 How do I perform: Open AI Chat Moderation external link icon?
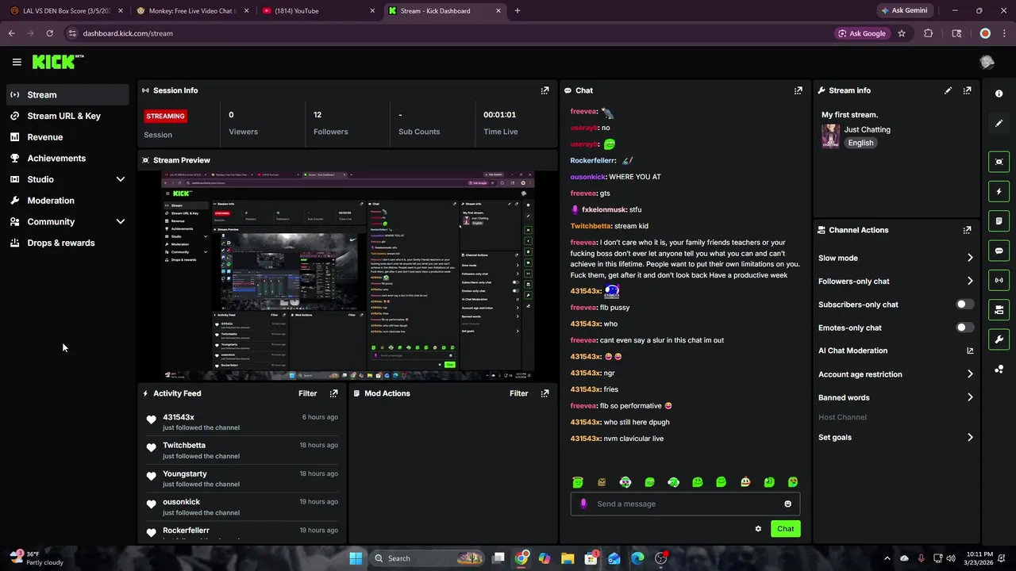point(970,351)
